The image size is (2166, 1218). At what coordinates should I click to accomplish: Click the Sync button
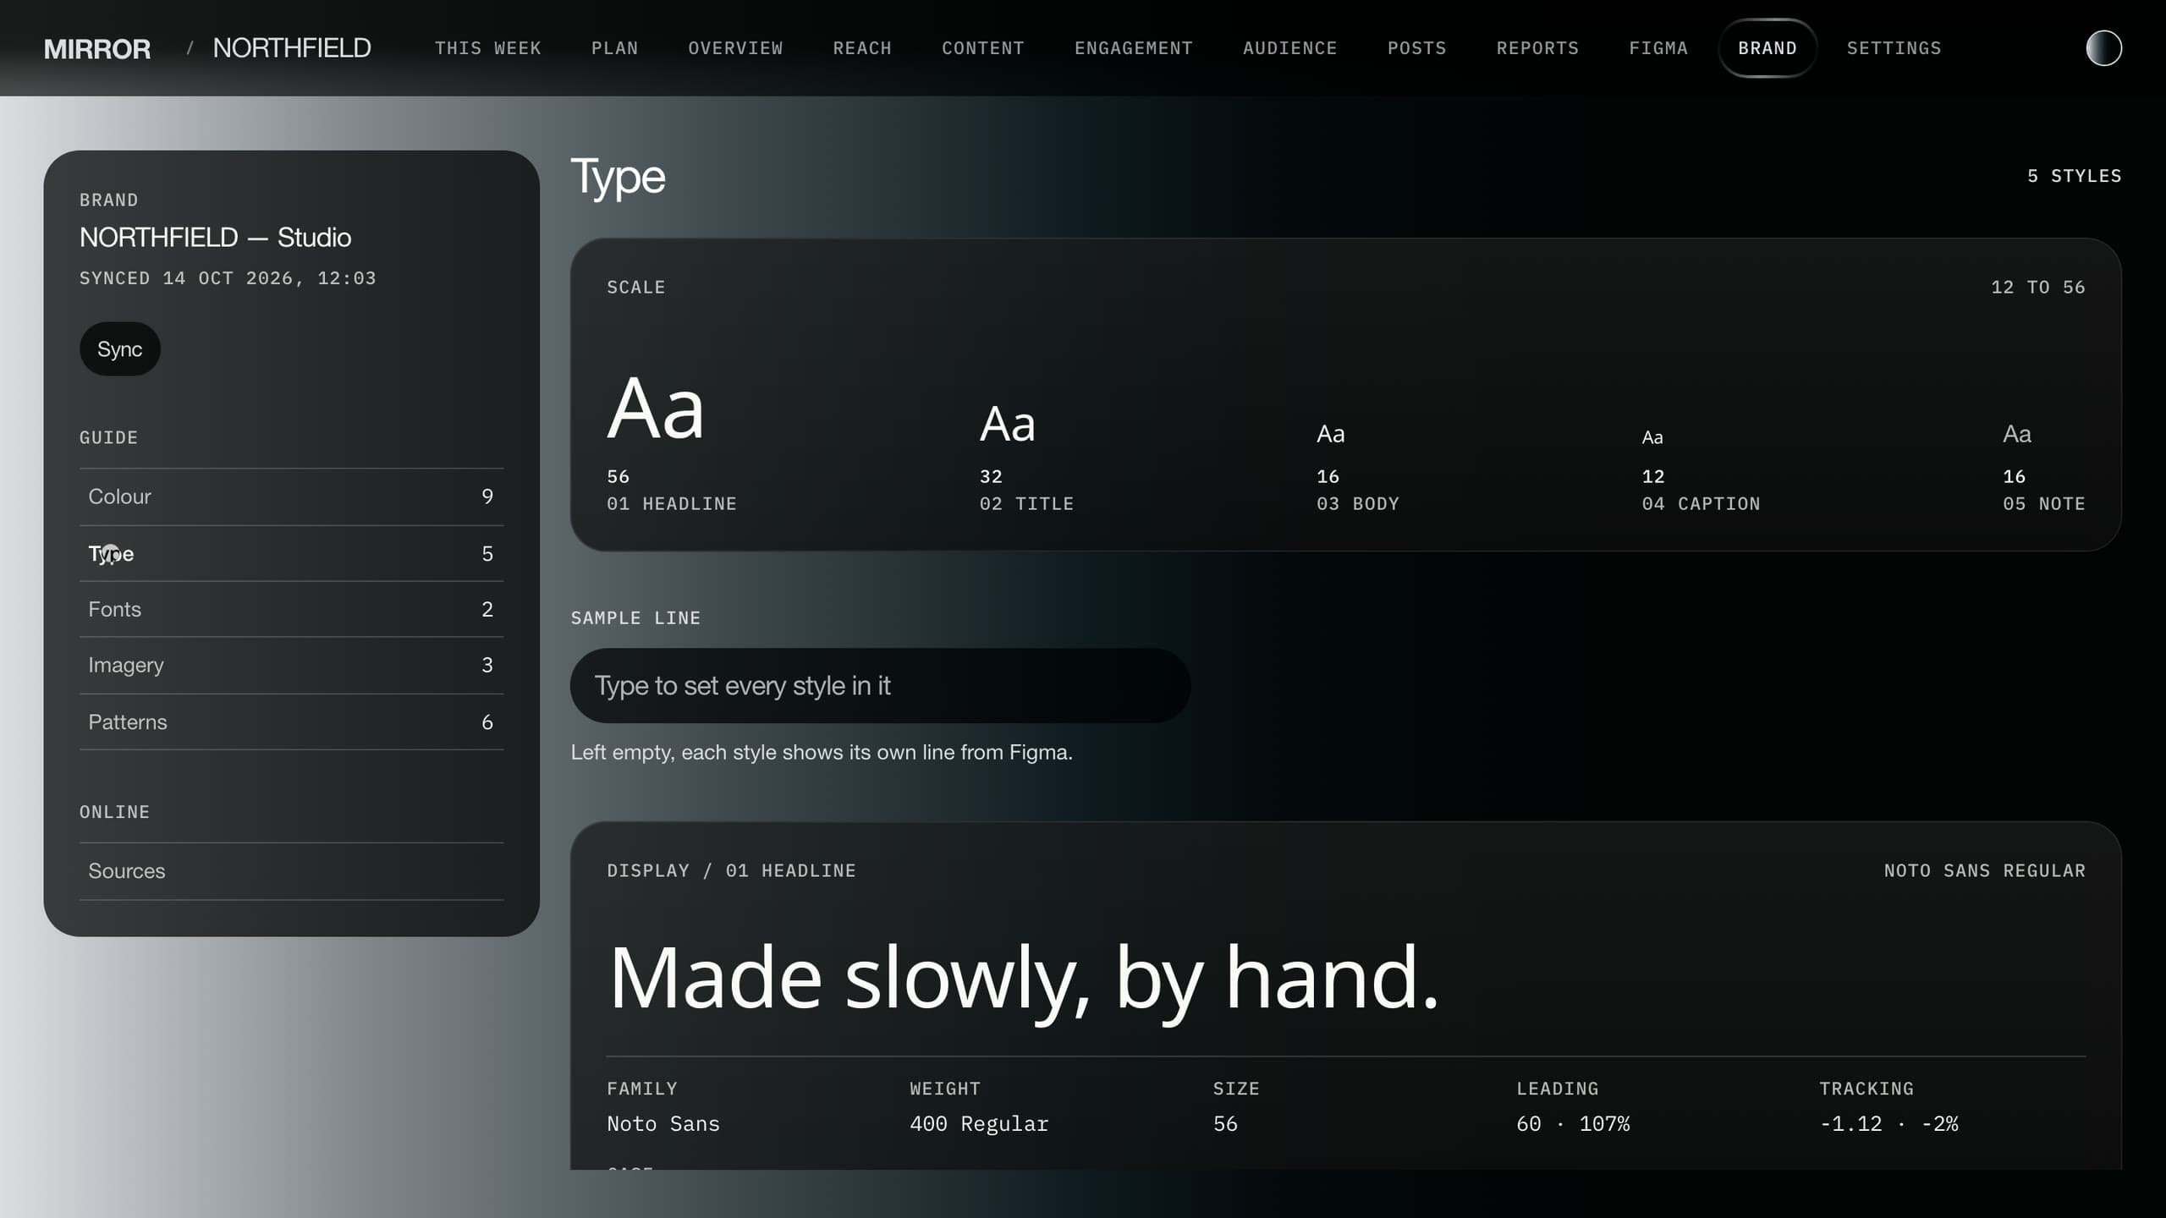119,349
